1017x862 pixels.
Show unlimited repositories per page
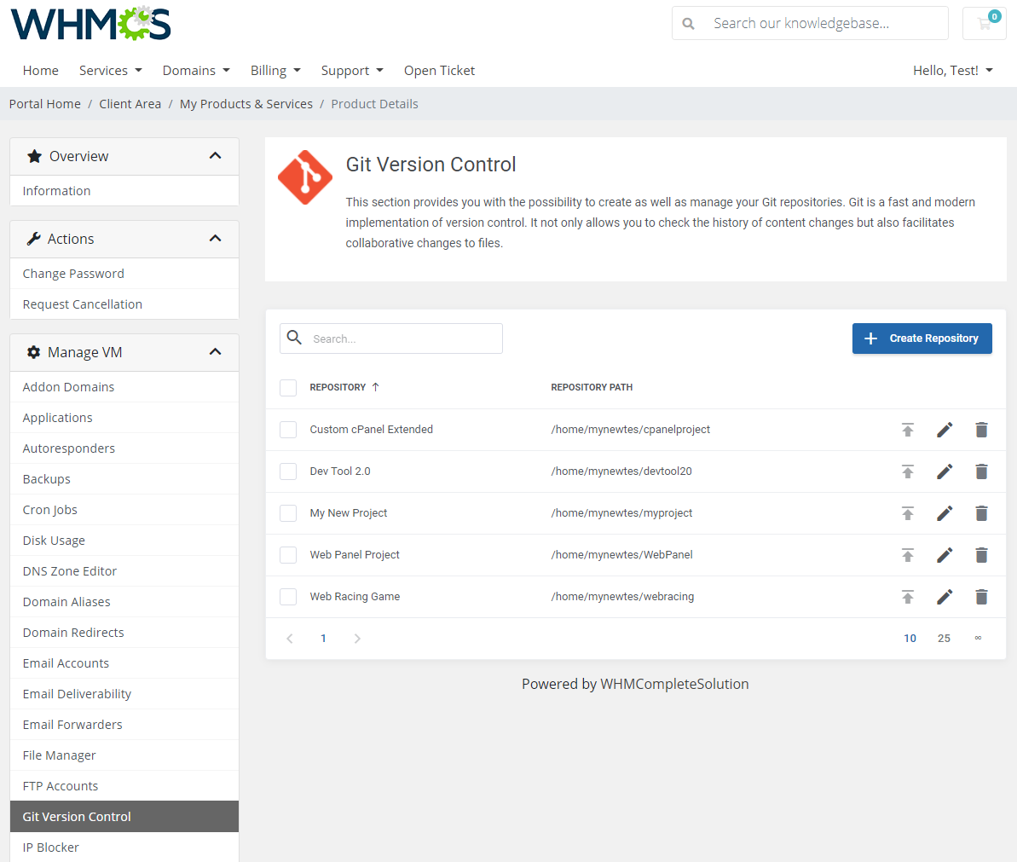[x=978, y=638]
